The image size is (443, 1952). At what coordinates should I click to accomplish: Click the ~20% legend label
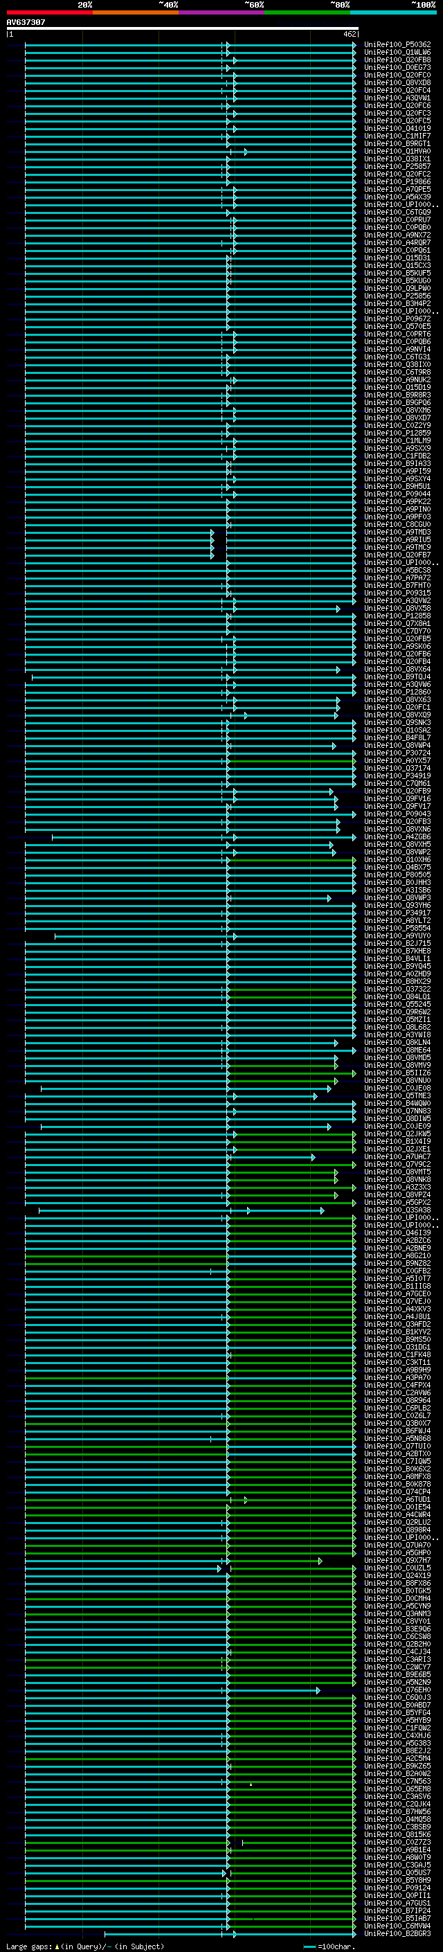(x=85, y=5)
